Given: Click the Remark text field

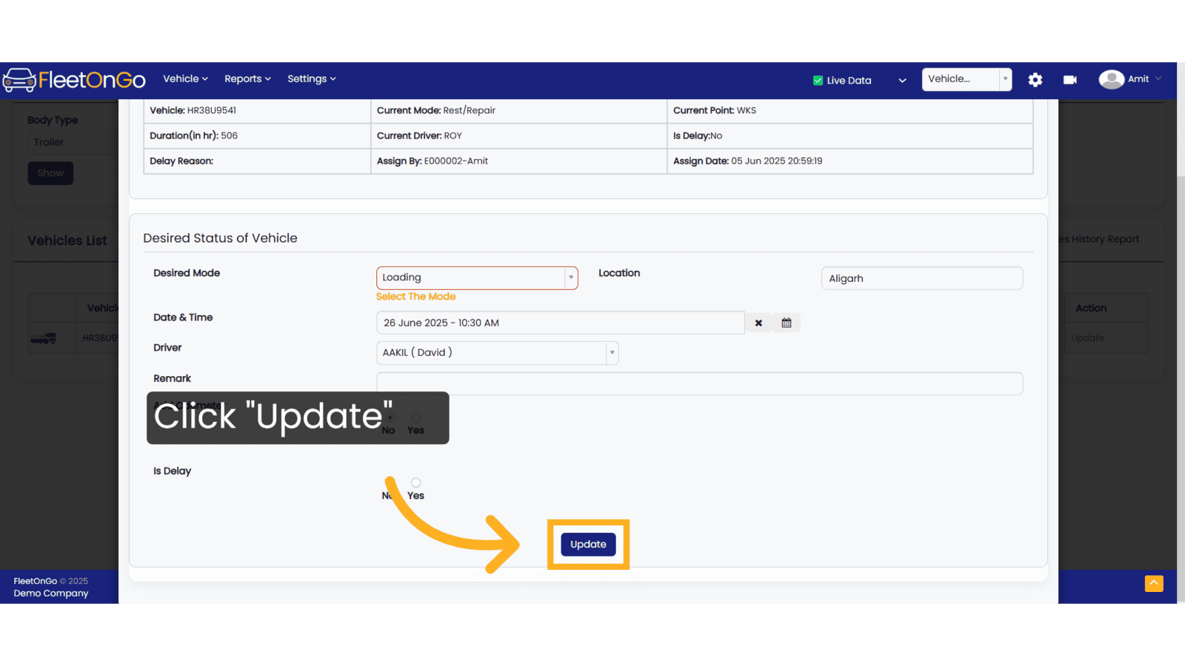Looking at the screenshot, I should click(x=699, y=383).
